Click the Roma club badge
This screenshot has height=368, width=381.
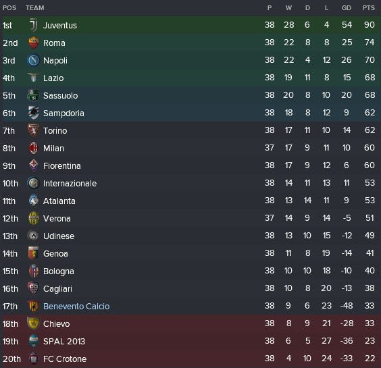point(33,43)
